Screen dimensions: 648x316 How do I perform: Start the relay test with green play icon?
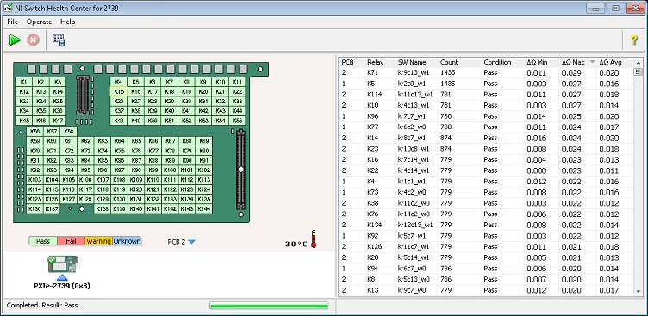click(15, 40)
